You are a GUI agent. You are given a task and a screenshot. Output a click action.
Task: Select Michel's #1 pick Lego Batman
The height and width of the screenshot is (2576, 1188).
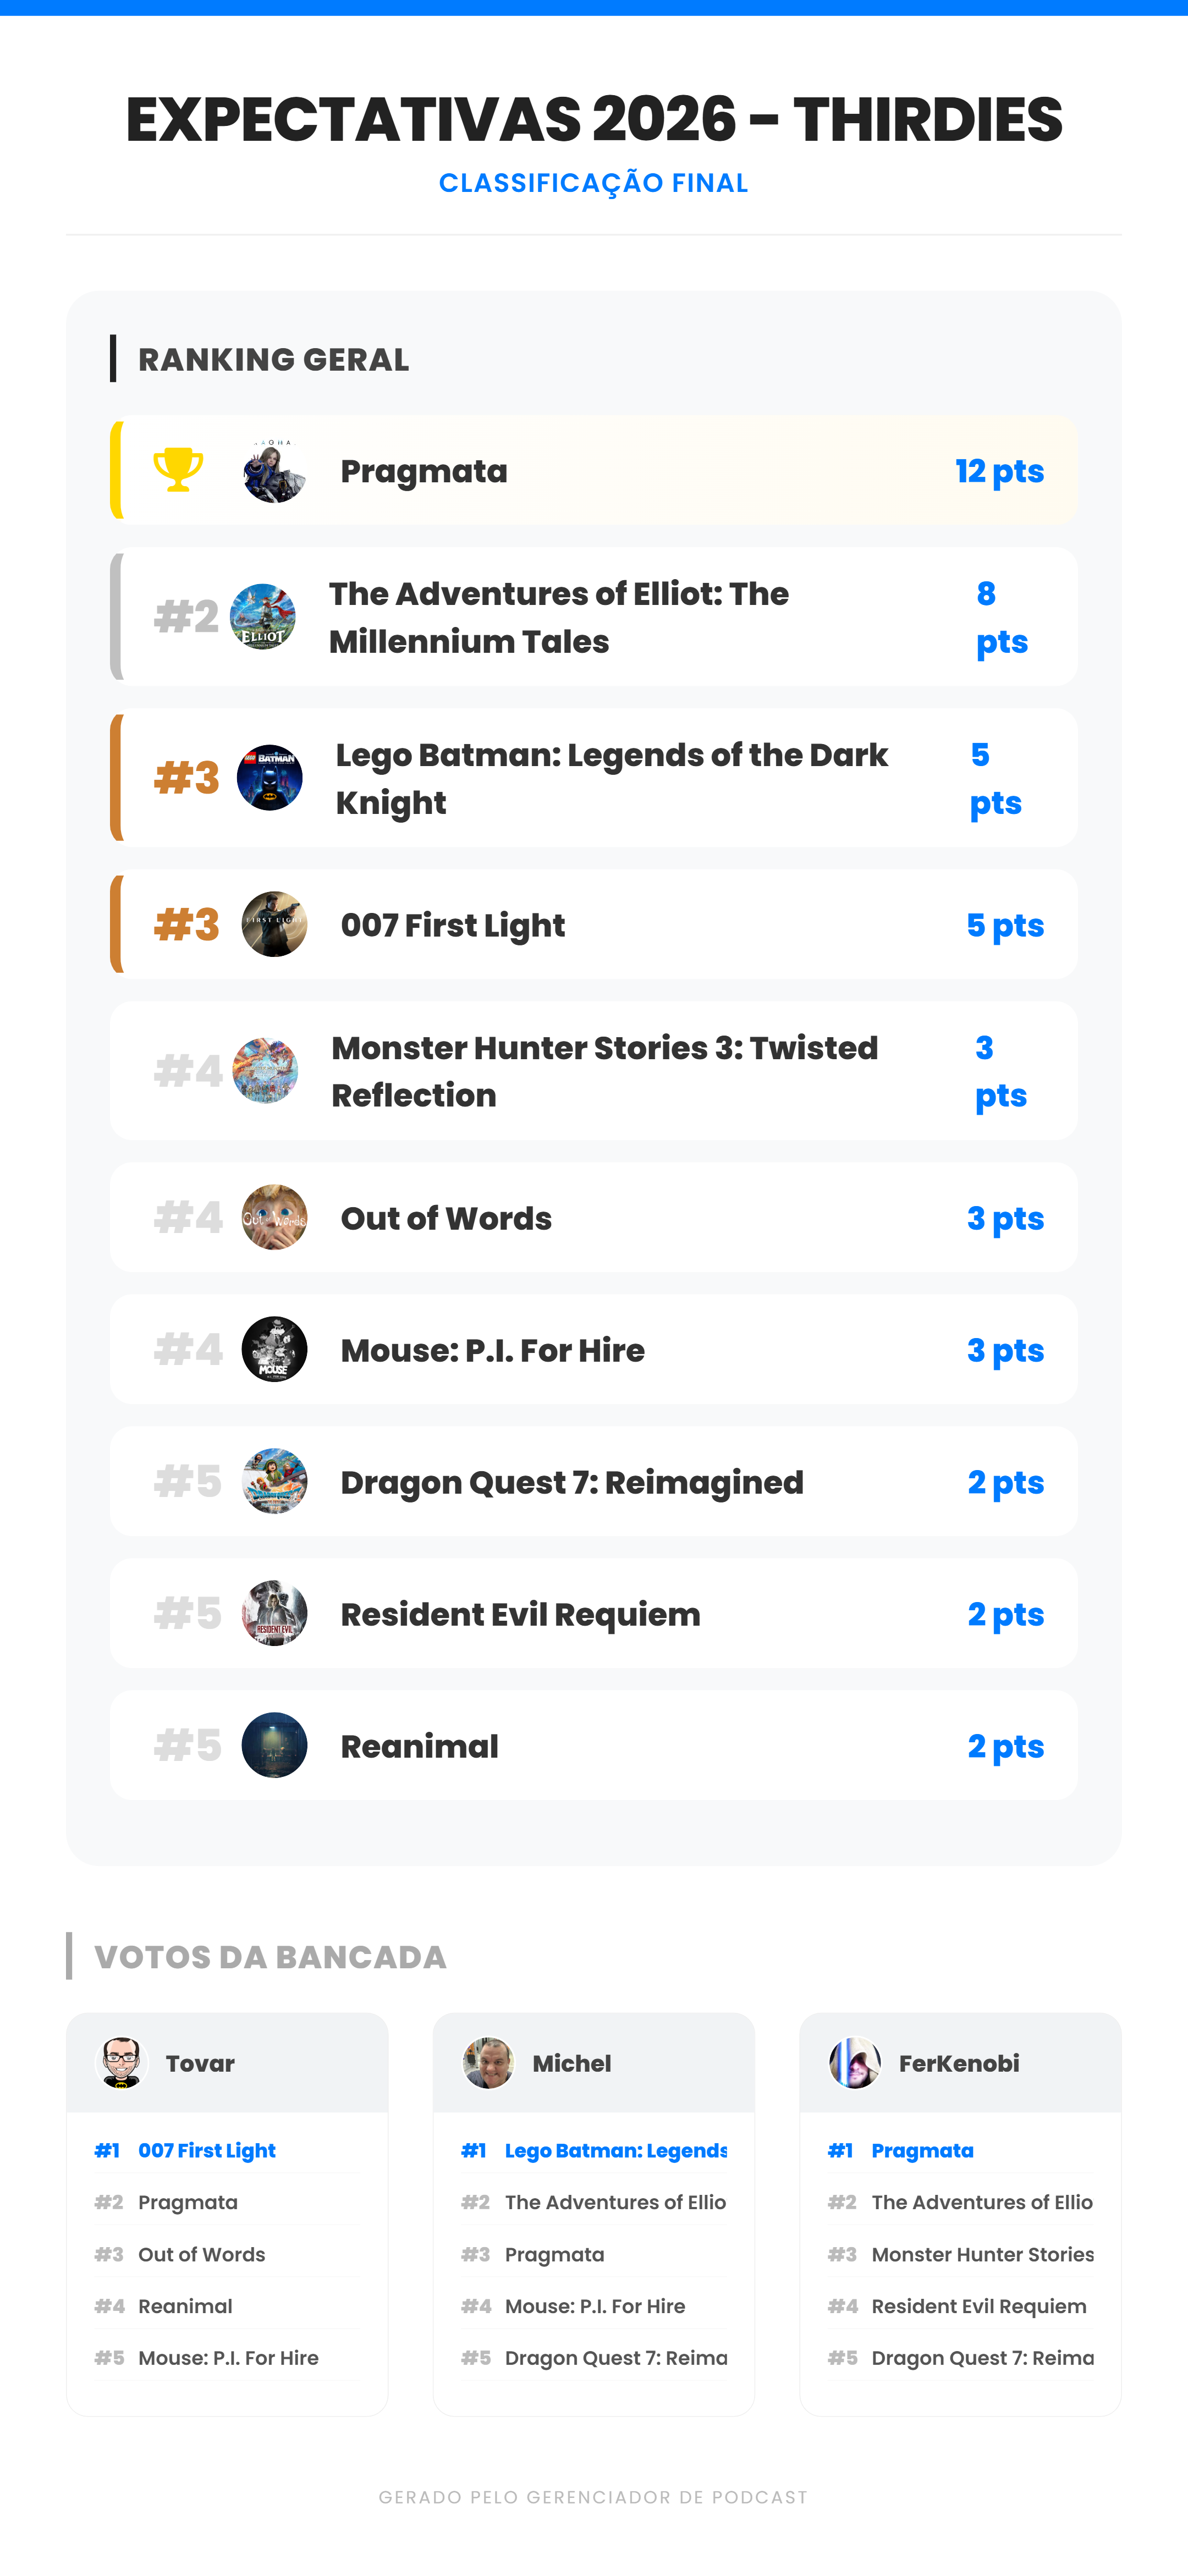click(615, 2151)
